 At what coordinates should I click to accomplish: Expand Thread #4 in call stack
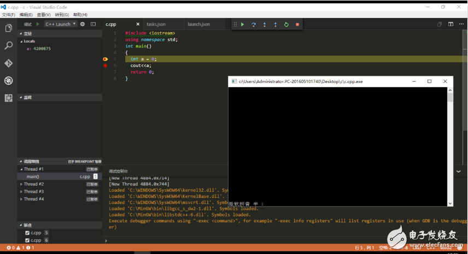21,199
